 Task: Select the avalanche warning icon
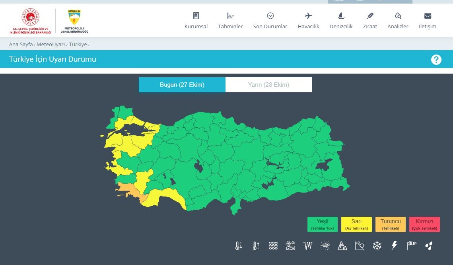[x=360, y=246]
